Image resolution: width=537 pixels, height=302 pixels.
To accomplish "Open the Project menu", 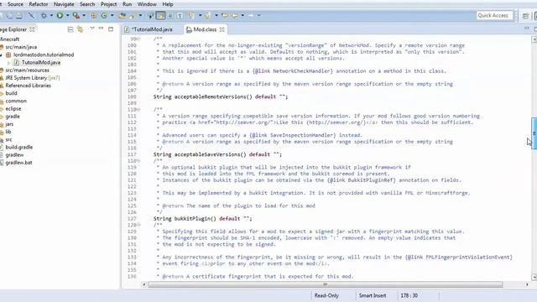I will pos(108,4).
